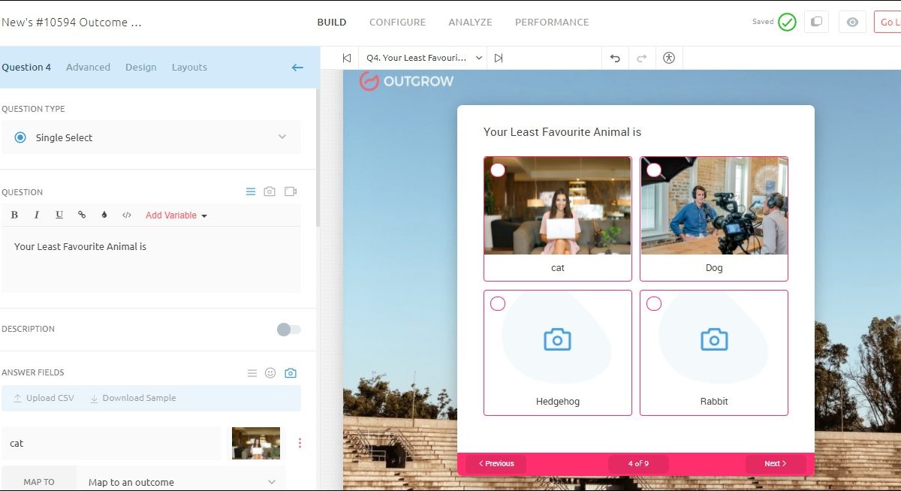Open the Design tab in left panel

pos(140,68)
